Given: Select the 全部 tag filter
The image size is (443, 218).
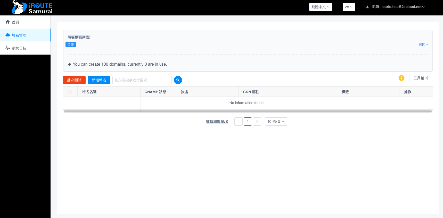Looking at the screenshot, I should (71, 45).
